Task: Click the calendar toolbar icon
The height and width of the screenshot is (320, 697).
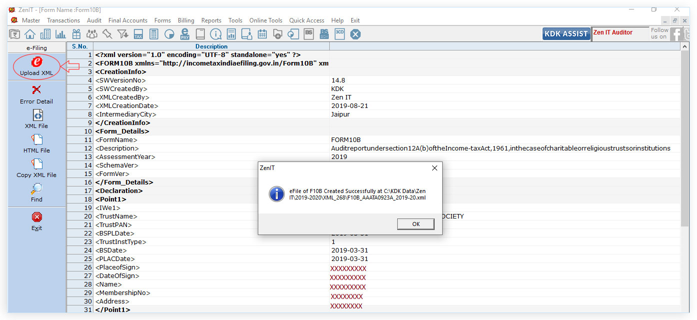Action: [x=262, y=34]
